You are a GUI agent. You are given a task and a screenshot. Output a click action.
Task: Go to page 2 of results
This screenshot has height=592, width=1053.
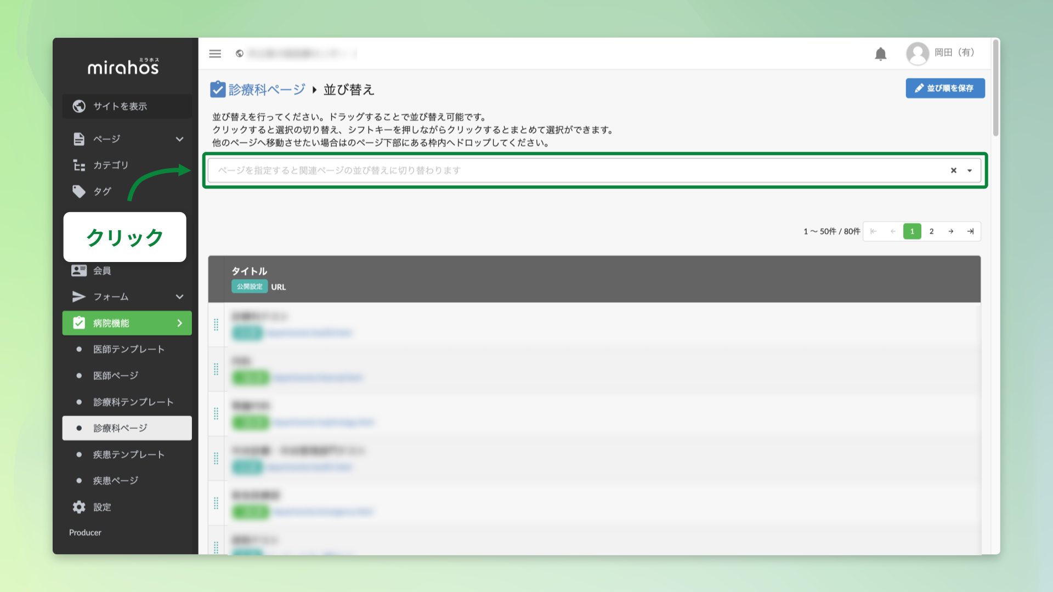click(x=931, y=231)
